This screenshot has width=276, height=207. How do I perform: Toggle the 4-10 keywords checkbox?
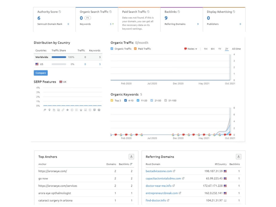tap(126, 101)
